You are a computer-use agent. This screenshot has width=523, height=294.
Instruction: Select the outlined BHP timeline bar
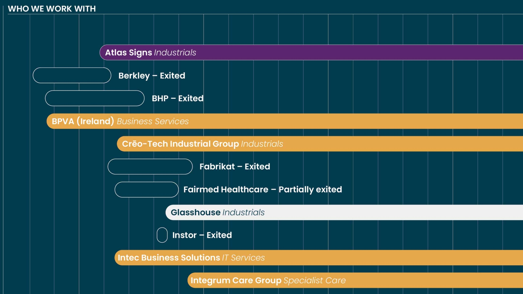[95, 98]
